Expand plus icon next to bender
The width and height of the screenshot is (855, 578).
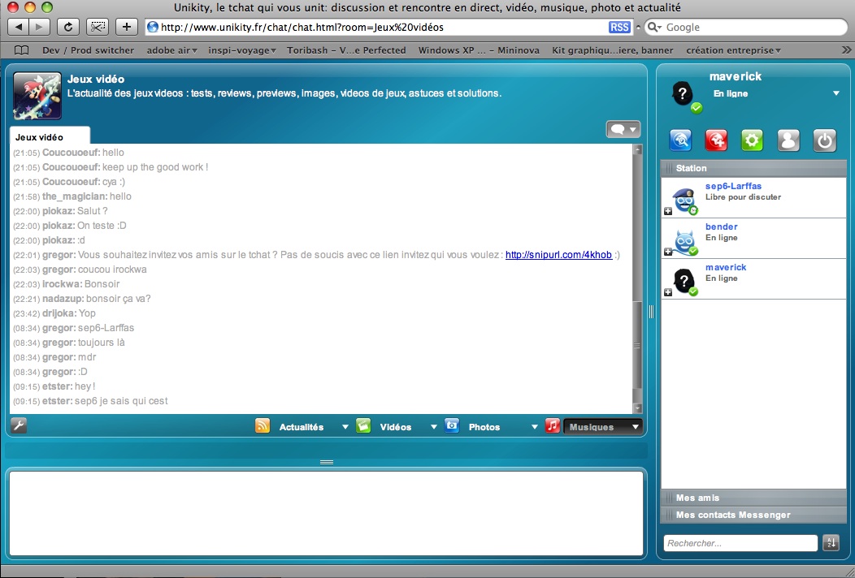click(x=668, y=252)
